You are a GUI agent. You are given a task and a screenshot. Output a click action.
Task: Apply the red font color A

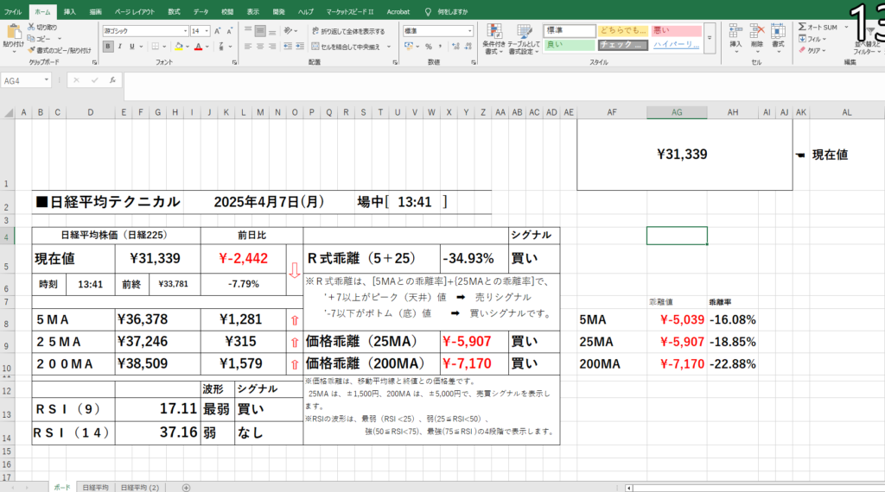[198, 47]
